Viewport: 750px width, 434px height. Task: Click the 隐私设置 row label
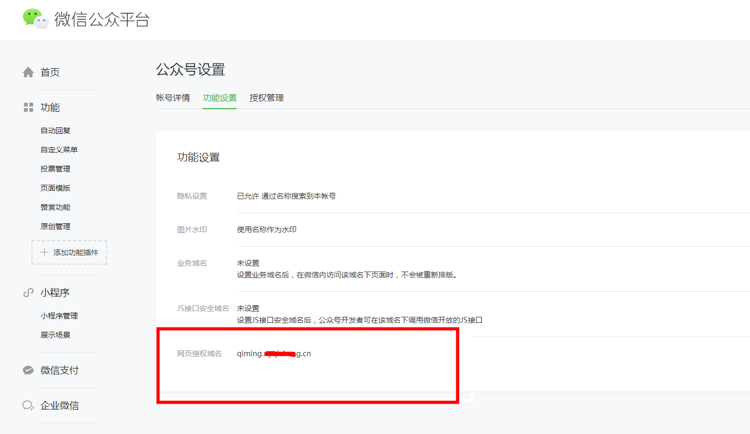click(192, 196)
